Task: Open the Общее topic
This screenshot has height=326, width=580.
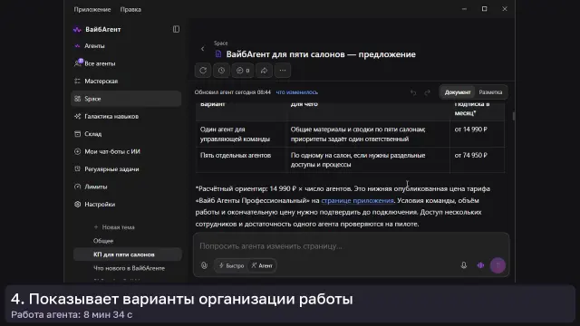Action: pyautogui.click(x=103, y=241)
